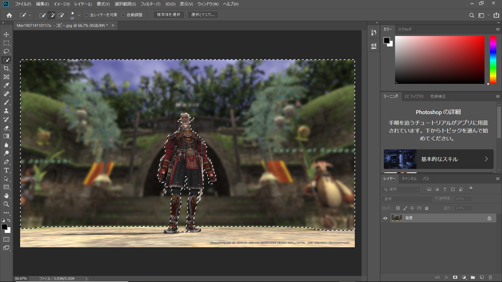
Task: Select the Horizontal Type tool
Action: [x=6, y=170]
